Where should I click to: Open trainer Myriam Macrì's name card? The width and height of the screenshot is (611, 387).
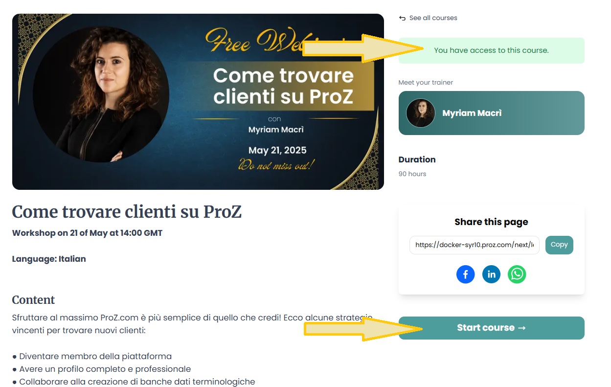coord(491,113)
